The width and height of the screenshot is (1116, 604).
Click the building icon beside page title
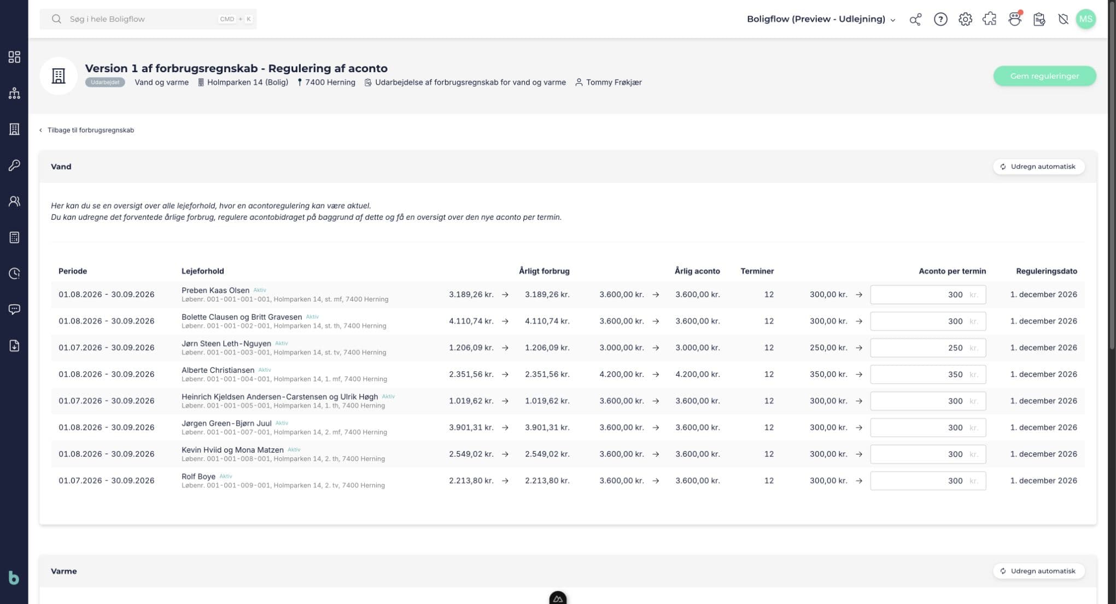click(59, 76)
